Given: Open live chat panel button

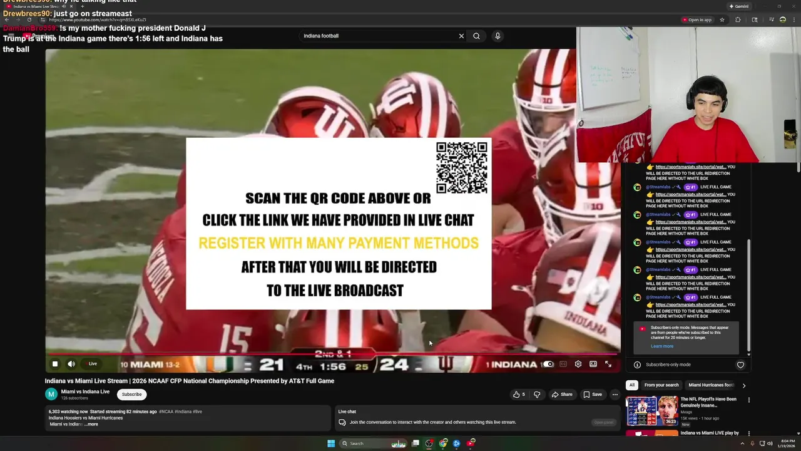Looking at the screenshot, I should [x=604, y=422].
